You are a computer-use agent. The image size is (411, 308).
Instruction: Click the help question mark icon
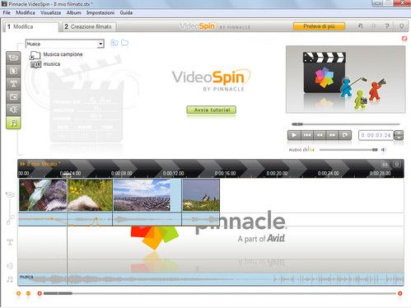click(x=387, y=26)
